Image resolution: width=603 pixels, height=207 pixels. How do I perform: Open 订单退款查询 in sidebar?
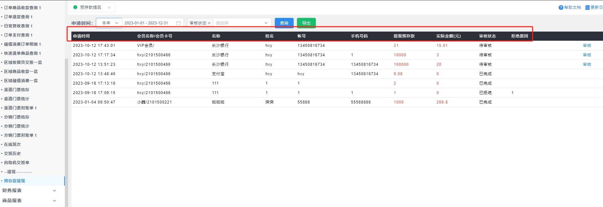tap(18, 17)
